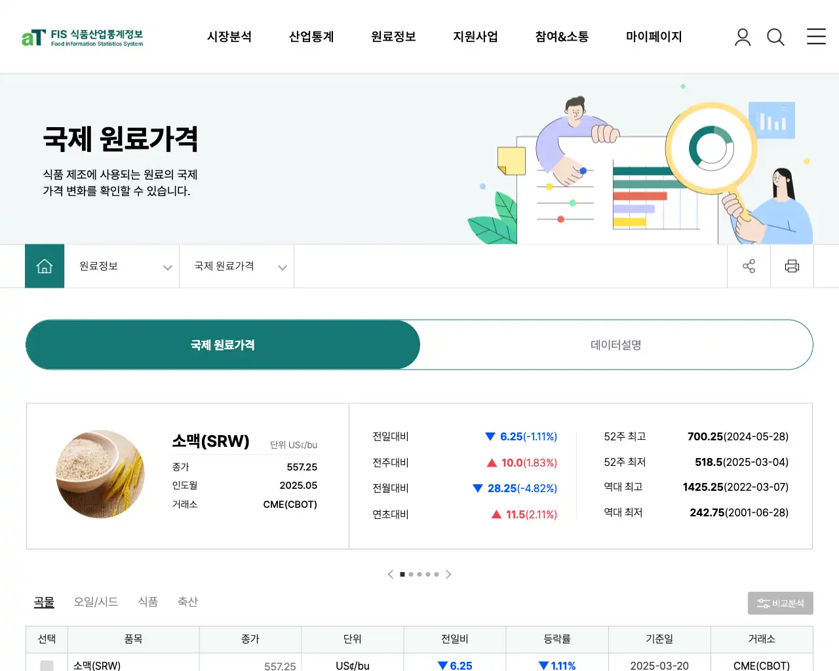
Task: Show previous commodity slide arrow
Action: tap(391, 574)
